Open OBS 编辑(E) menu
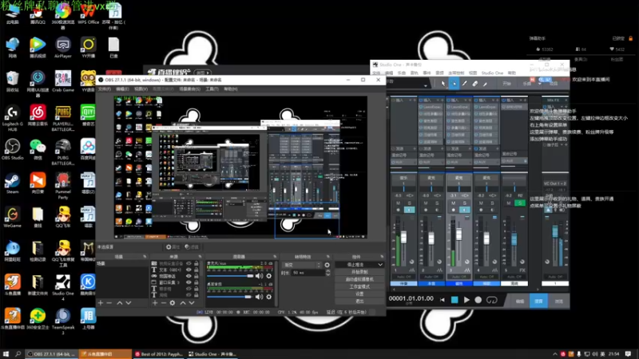639x359 pixels. [122, 89]
